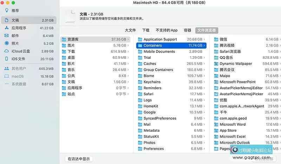Image resolution: width=281 pixels, height=164 pixels.
Task: Select the 优酷 container row
Action: pos(247,100)
